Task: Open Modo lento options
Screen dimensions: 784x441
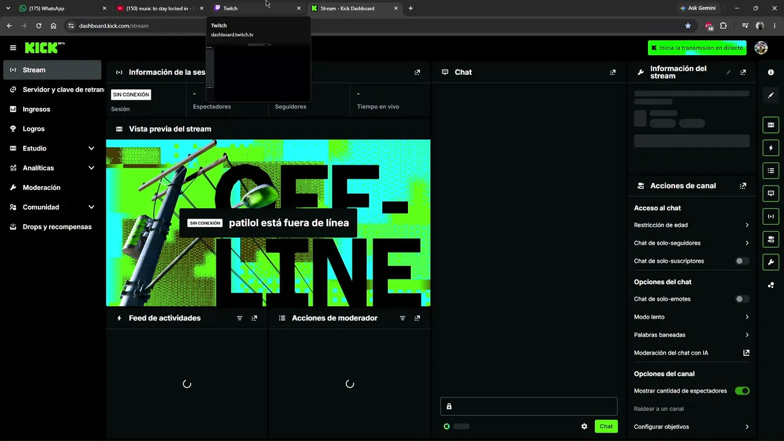Action: [x=692, y=317]
